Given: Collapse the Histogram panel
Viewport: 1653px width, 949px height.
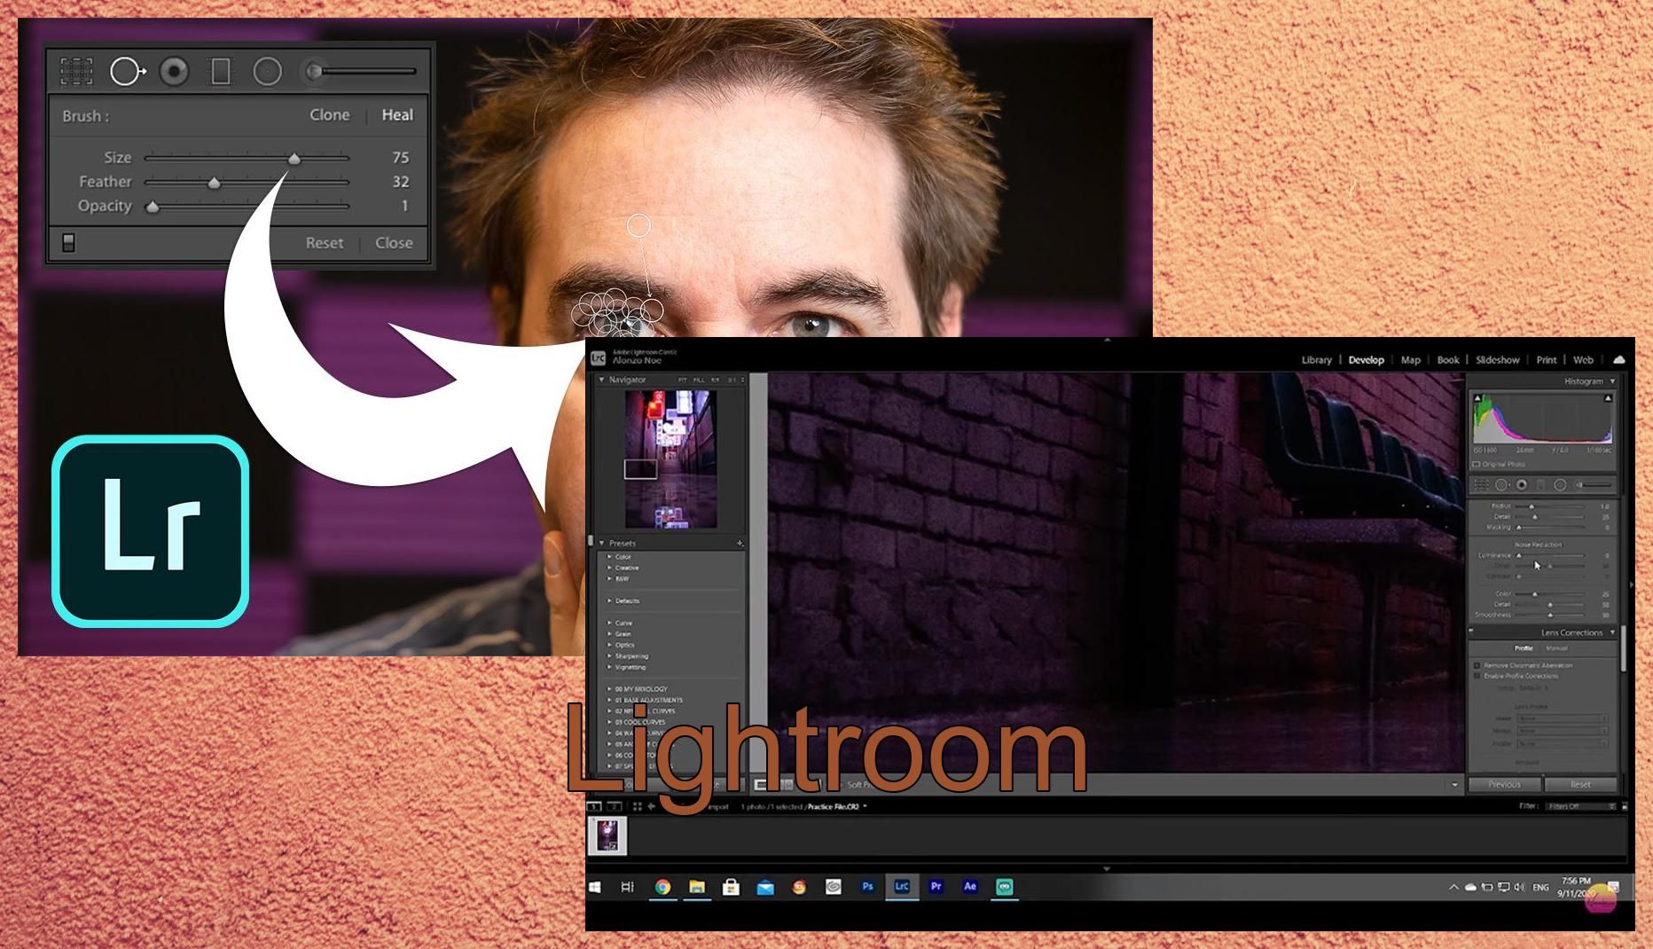Looking at the screenshot, I should point(1612,381).
